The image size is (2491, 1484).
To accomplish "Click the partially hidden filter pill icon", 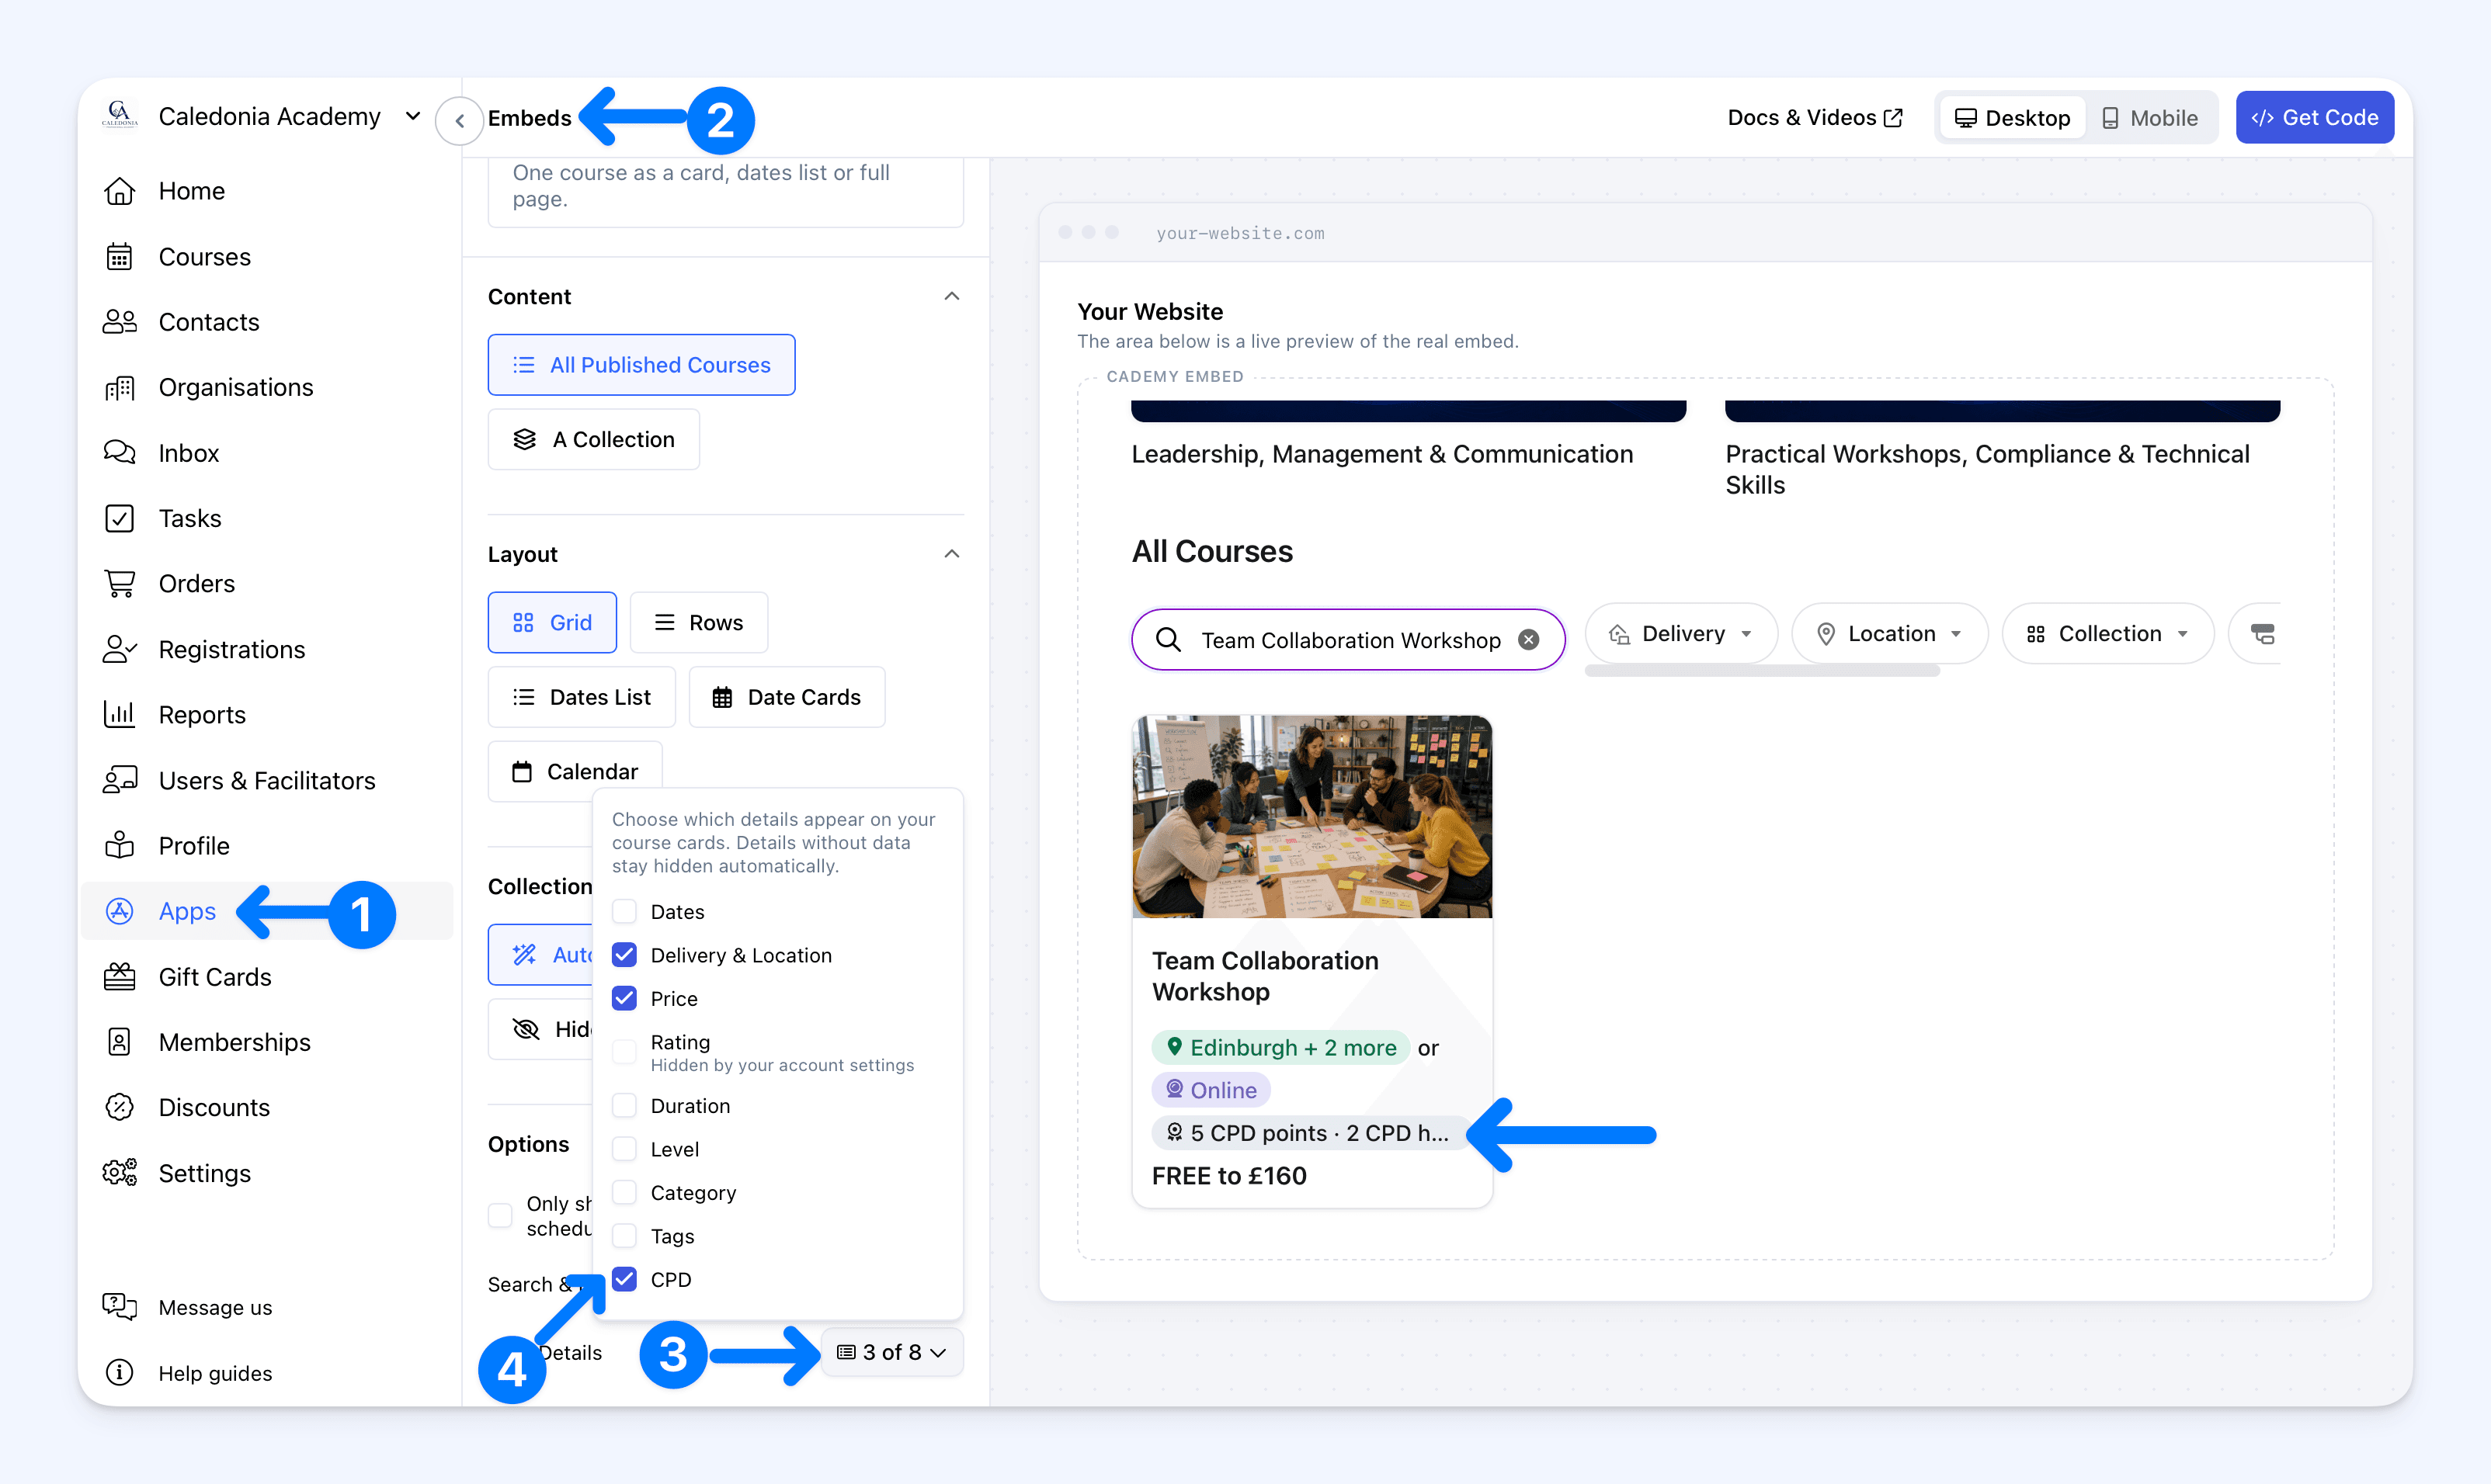I will coord(2262,634).
